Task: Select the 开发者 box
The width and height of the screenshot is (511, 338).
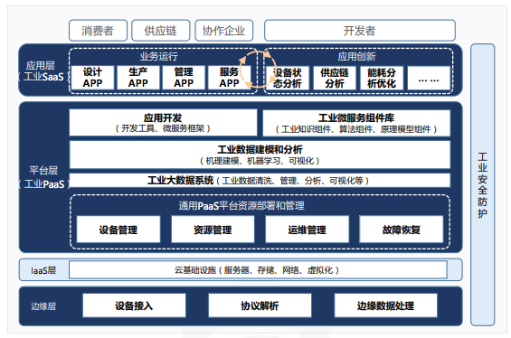Action: (x=360, y=31)
